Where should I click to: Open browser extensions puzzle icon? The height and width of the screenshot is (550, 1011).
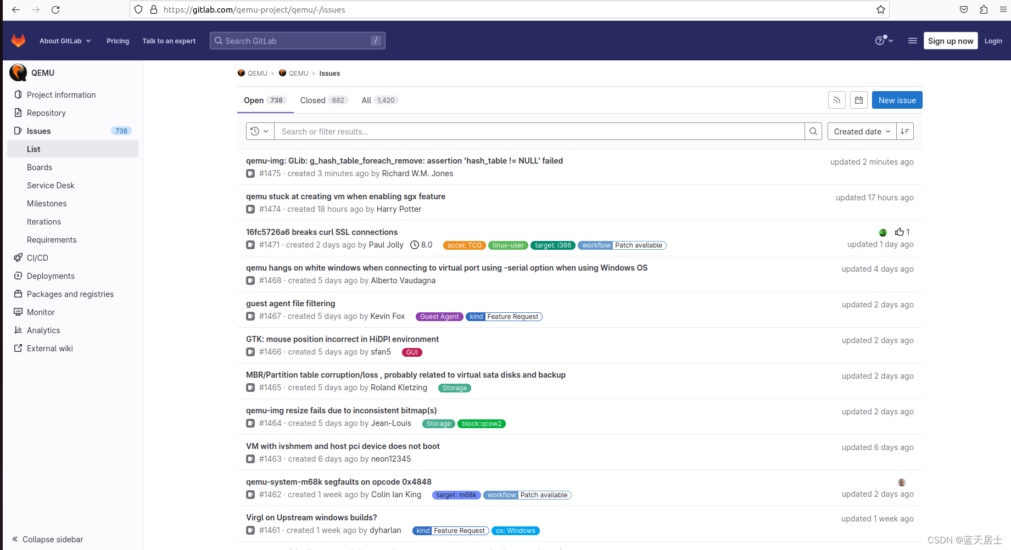coord(984,9)
